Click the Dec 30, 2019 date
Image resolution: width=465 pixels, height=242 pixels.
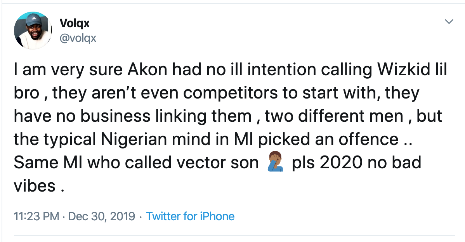click(101, 216)
